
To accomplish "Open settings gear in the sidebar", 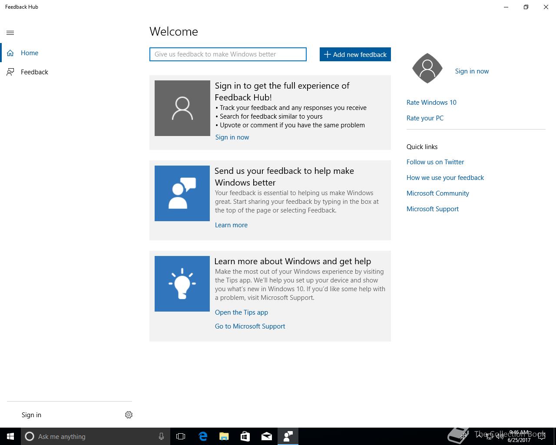I will pyautogui.click(x=129, y=415).
